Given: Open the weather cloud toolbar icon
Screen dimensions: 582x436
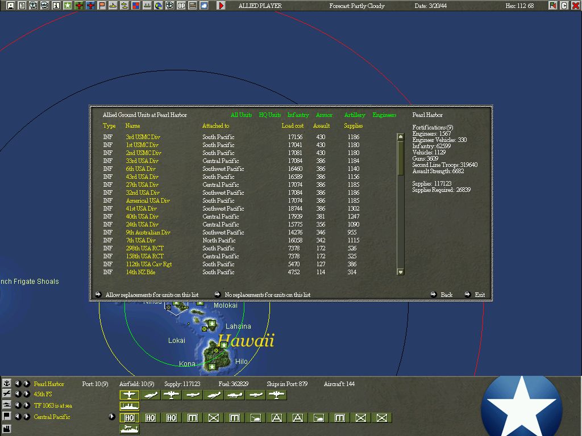Looking at the screenshot, I should 204,6.
